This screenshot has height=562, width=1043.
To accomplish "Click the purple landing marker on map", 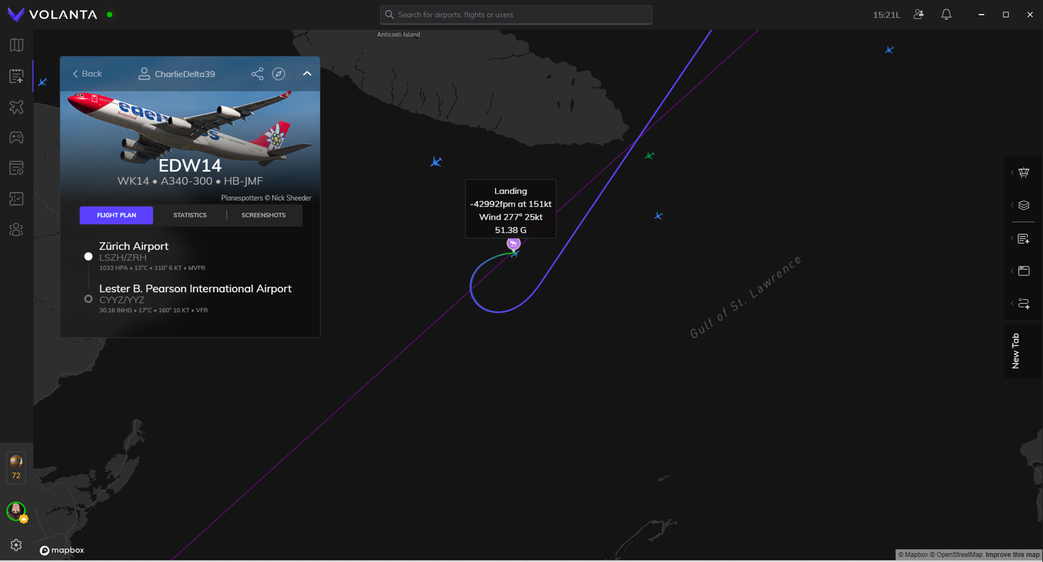I will [x=514, y=243].
